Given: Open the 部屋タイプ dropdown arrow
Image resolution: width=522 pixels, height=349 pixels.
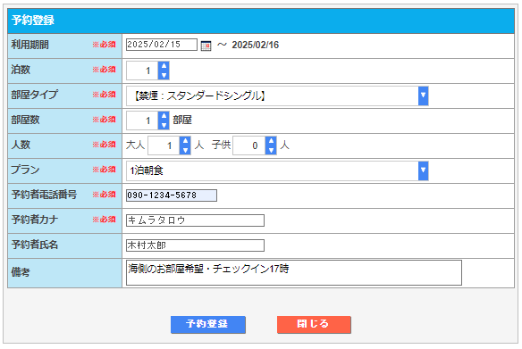Looking at the screenshot, I should (423, 96).
